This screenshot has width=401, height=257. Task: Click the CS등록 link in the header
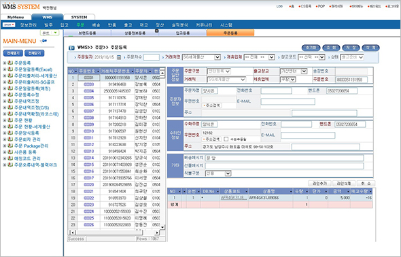coord(305,6)
